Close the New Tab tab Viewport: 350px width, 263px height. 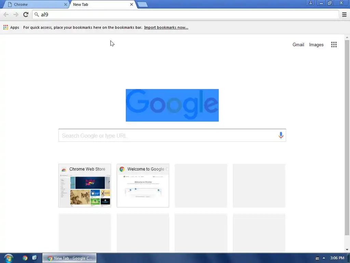pos(132,4)
